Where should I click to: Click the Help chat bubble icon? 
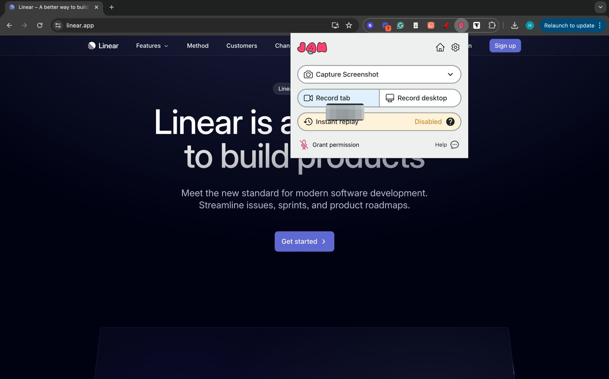coord(455,145)
